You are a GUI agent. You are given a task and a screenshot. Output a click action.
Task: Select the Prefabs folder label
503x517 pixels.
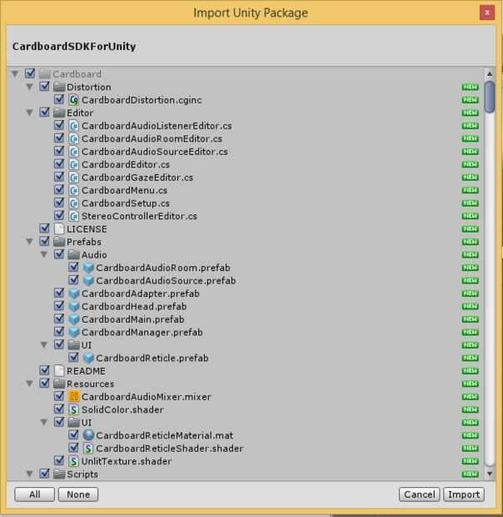[84, 242]
